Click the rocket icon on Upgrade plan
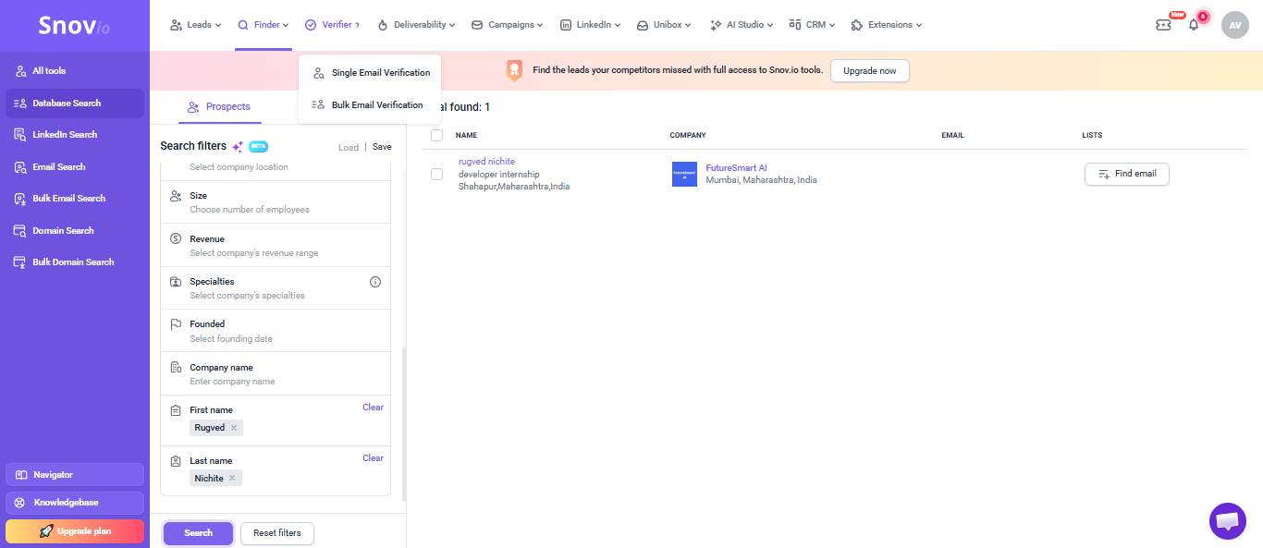1263x548 pixels. 46,531
